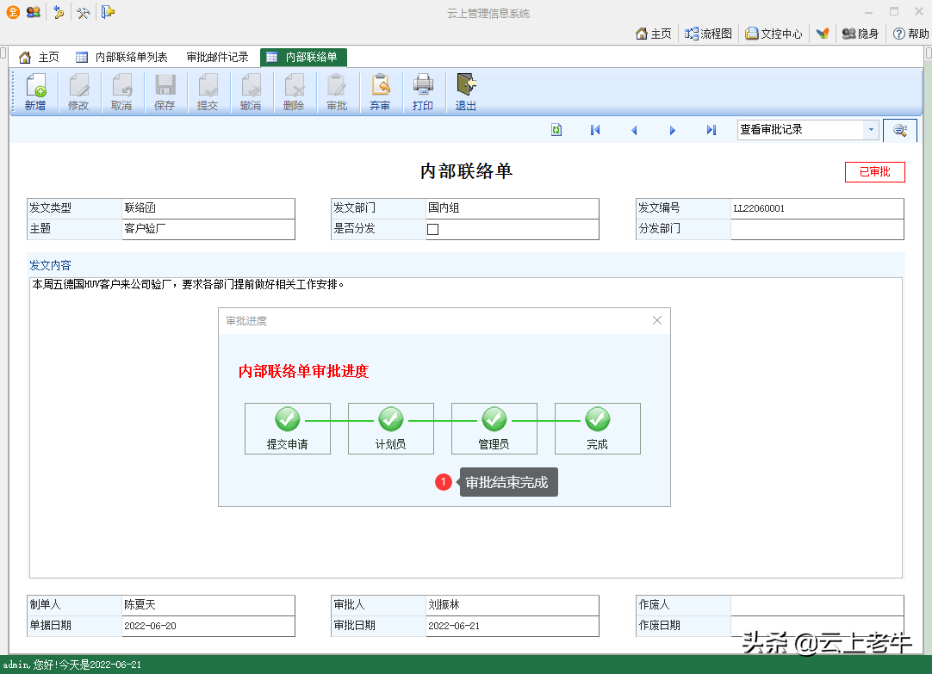Screen dimensions: 932x674
Task: Click the wrench tools icon
Action: (x=84, y=12)
